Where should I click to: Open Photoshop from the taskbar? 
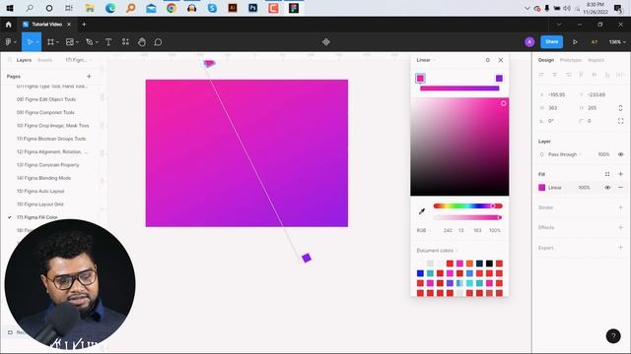tap(252, 8)
